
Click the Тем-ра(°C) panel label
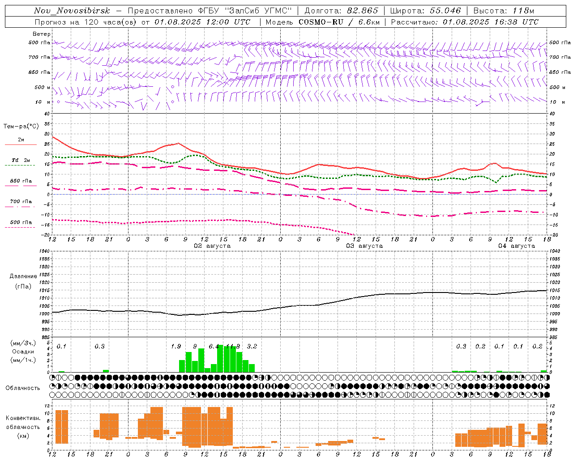(21, 127)
